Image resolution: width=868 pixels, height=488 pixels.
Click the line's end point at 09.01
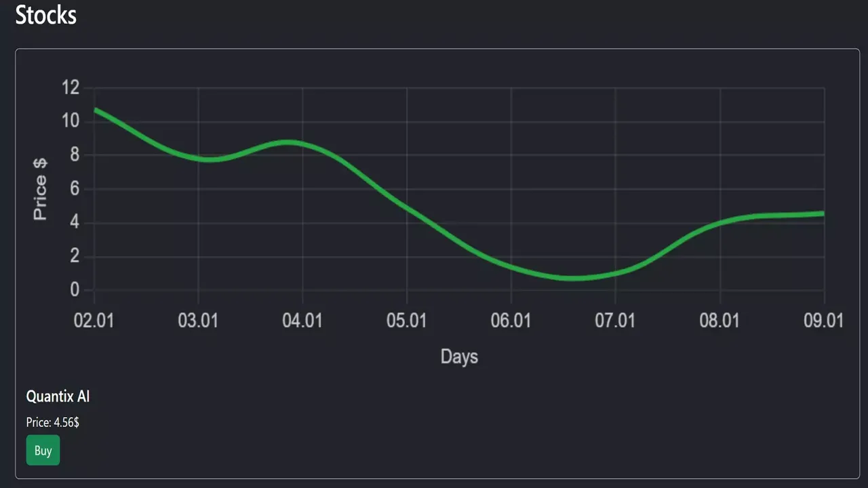[x=823, y=213]
